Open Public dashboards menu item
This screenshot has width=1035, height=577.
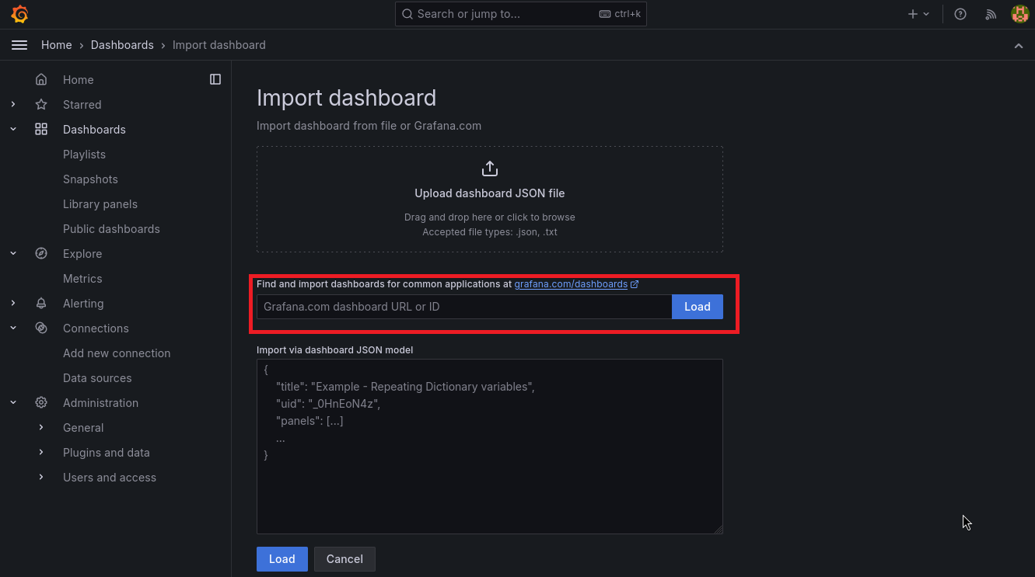point(111,229)
